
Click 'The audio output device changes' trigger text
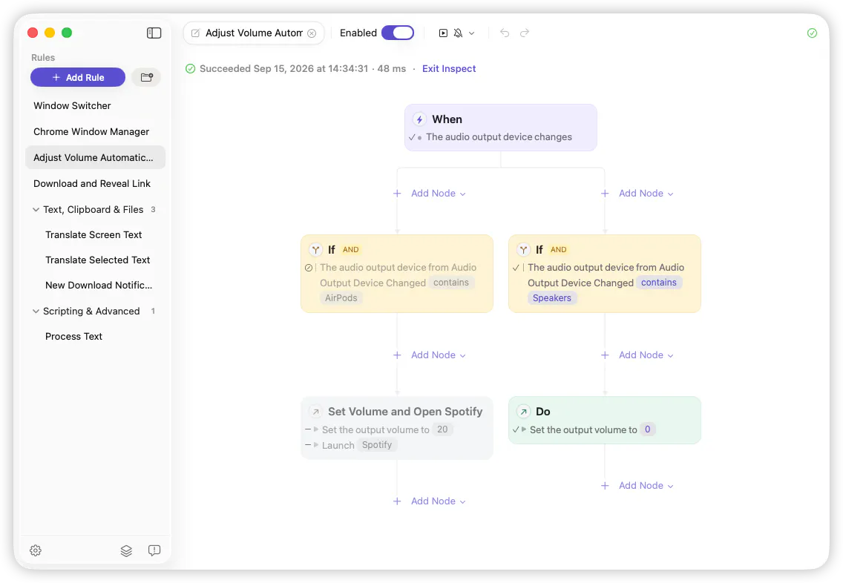(499, 137)
